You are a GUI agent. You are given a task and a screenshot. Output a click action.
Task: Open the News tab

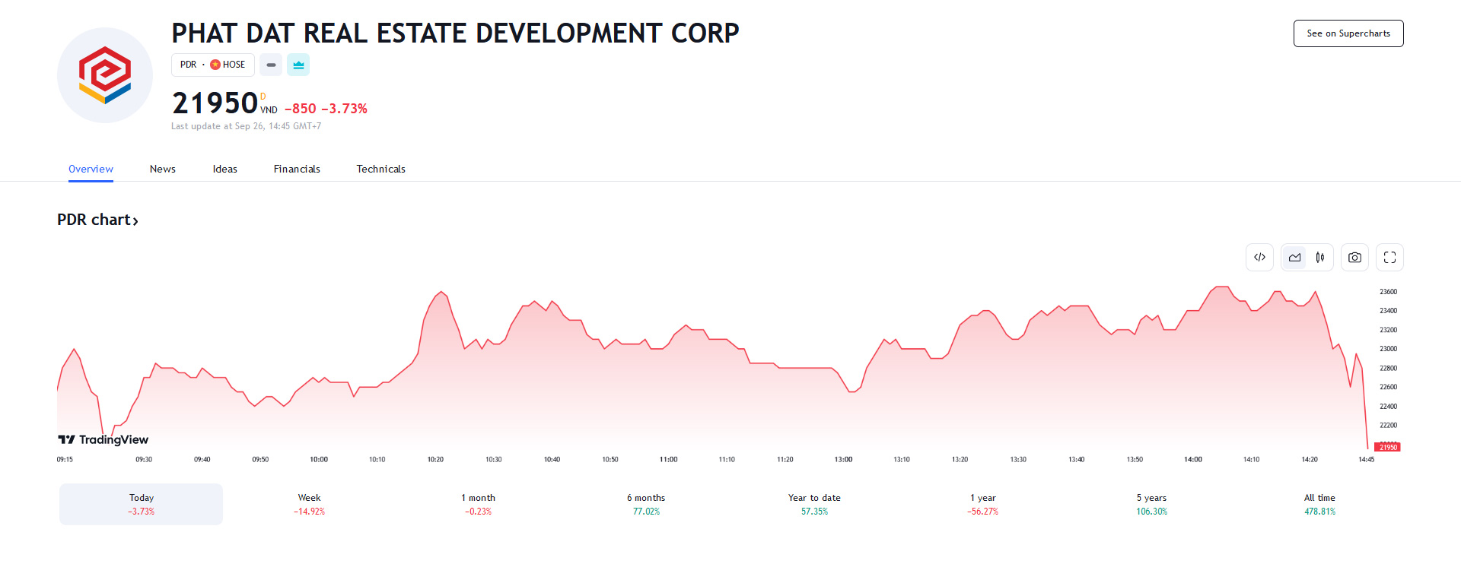coord(162,169)
